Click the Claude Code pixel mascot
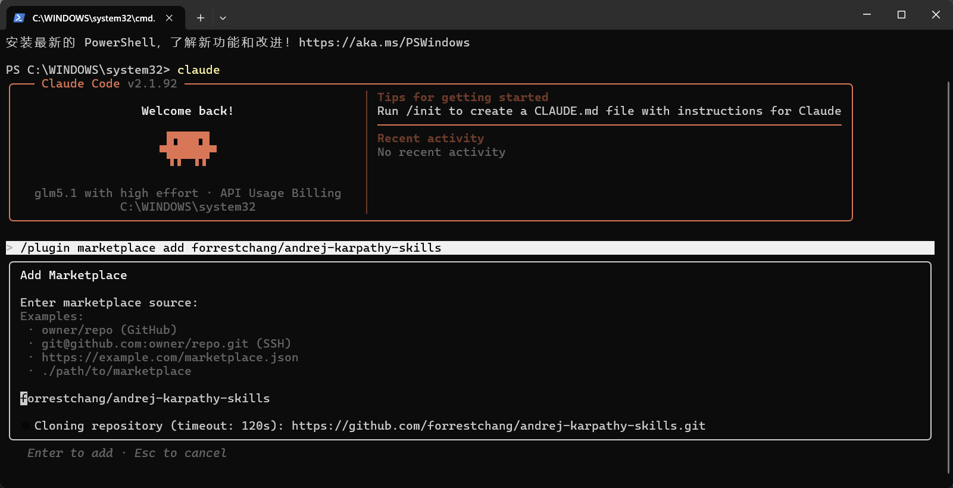 (x=188, y=149)
